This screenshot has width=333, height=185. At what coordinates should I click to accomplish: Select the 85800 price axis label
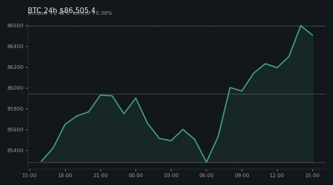pos(15,109)
